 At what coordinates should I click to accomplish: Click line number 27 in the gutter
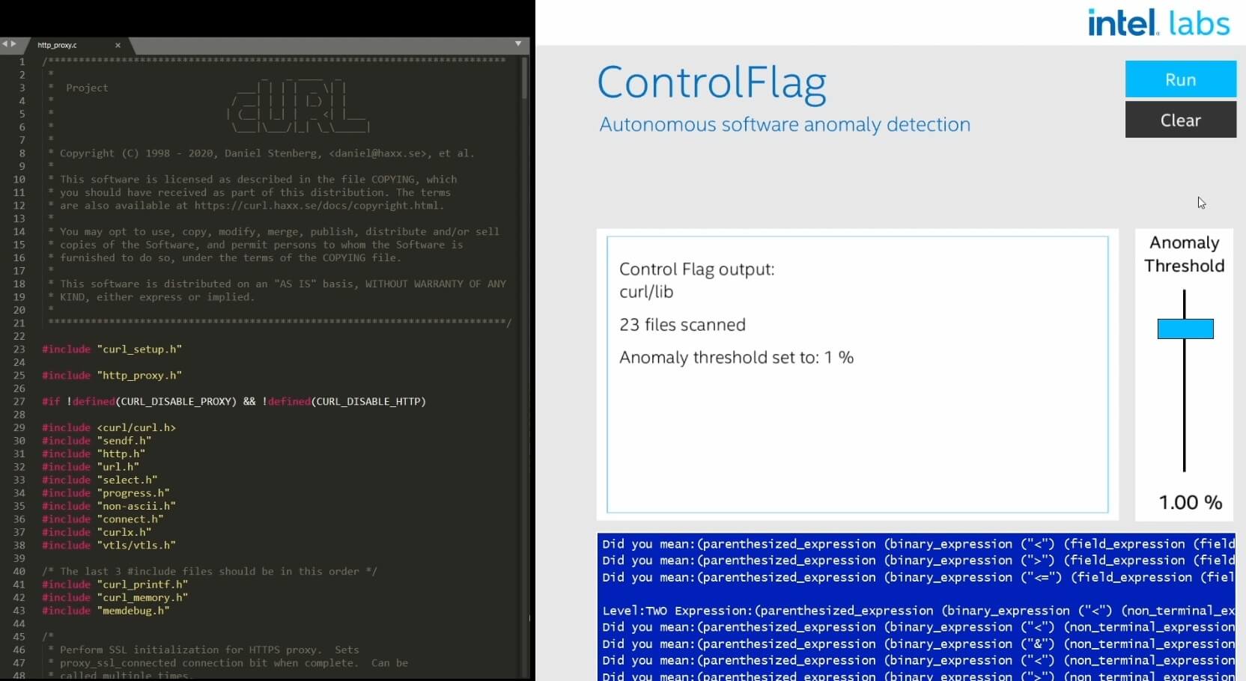(19, 402)
